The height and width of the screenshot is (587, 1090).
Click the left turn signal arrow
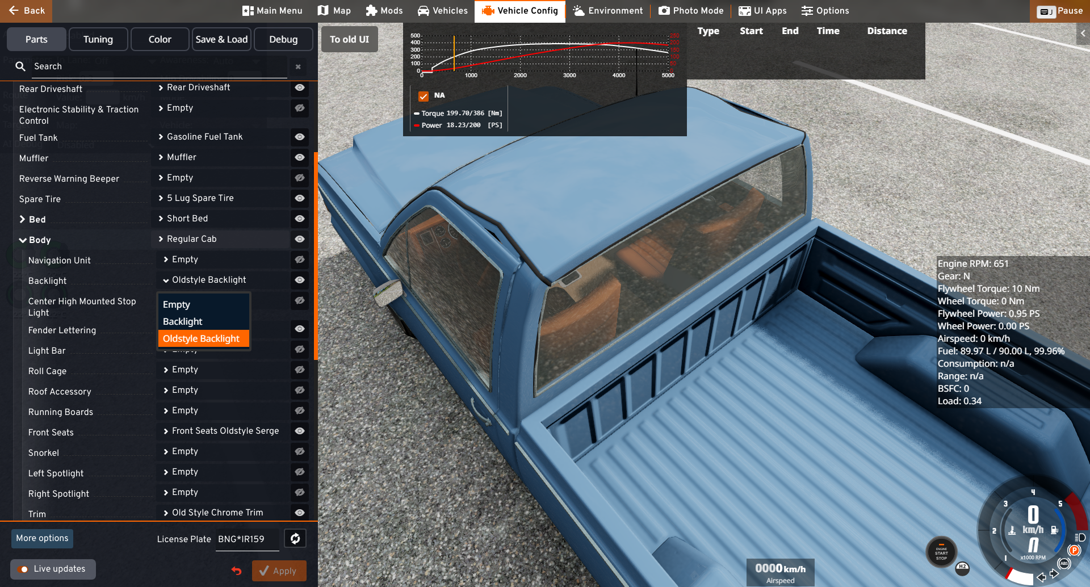pos(1041,577)
